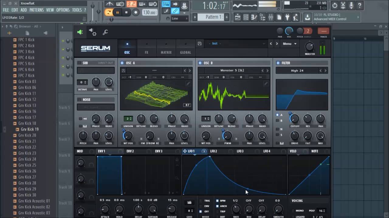Click the tempo 130 field

[x=150, y=12]
